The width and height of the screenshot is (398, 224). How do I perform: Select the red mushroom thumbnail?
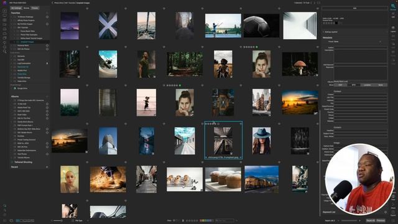[300, 64]
